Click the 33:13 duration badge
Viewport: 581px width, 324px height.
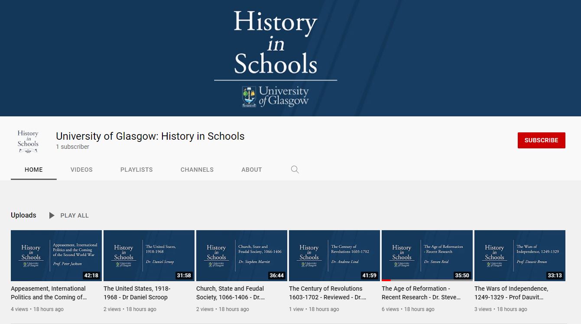tap(555, 276)
